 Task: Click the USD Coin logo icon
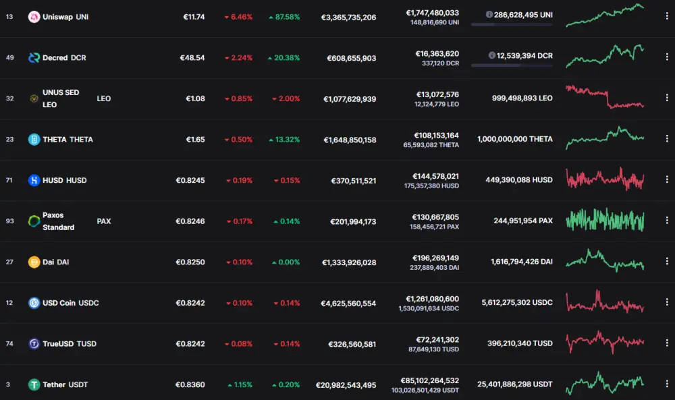34,303
